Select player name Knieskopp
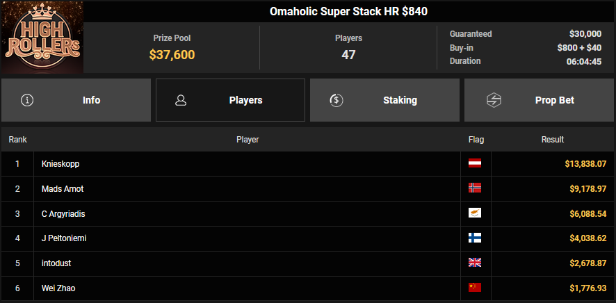 (x=60, y=163)
